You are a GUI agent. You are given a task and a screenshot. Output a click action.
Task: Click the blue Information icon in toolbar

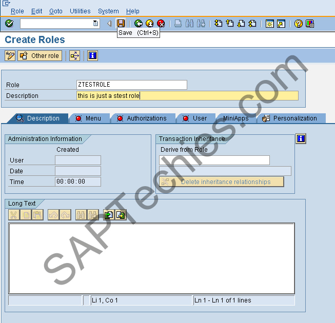pyautogui.click(x=92, y=56)
